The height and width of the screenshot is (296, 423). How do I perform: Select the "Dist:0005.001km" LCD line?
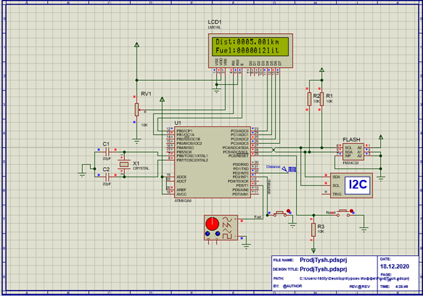tap(247, 42)
